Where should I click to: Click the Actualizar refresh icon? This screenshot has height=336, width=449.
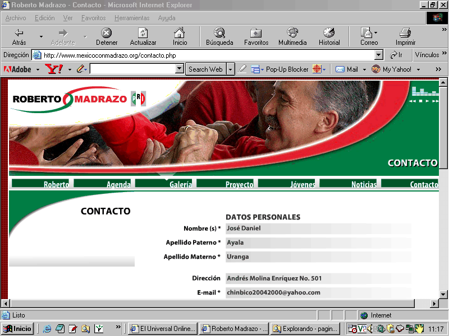pos(143,33)
